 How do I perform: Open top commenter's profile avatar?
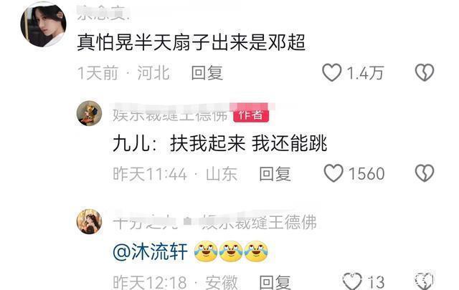pos(43,24)
